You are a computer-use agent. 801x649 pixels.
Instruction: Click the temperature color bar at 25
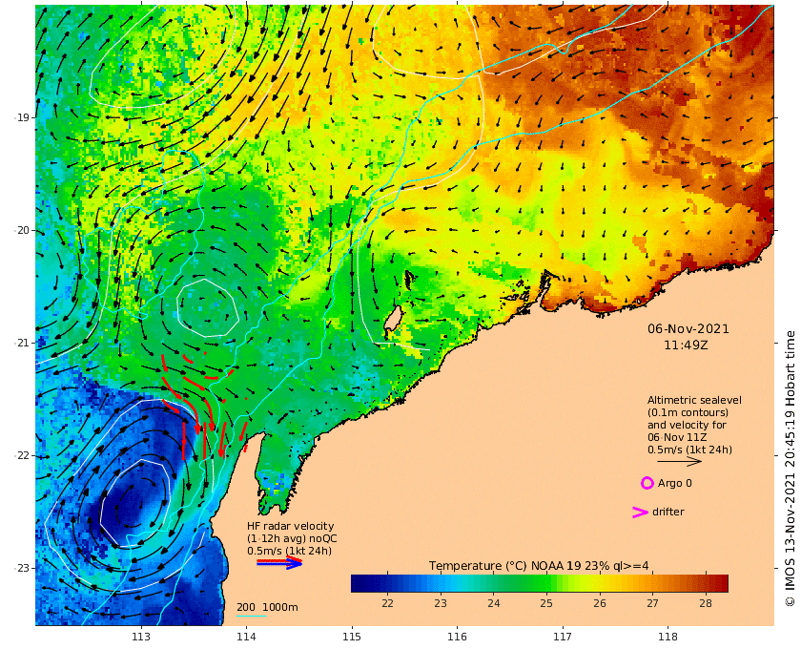(x=546, y=583)
